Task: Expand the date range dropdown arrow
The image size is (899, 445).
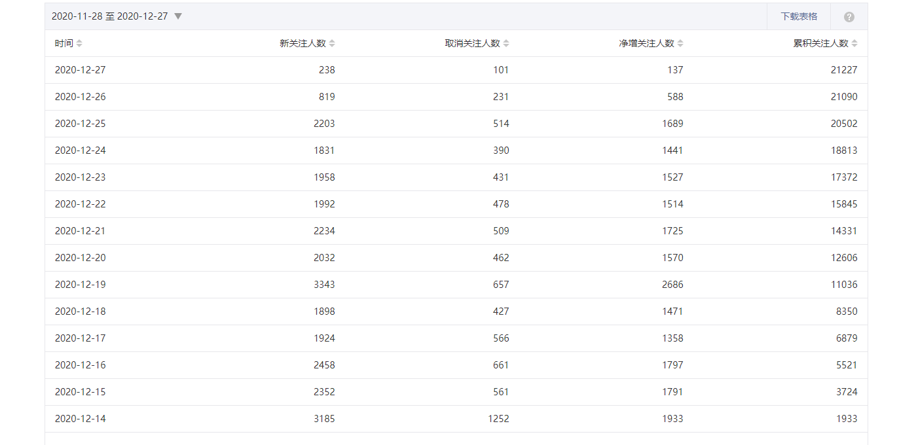Action: tap(178, 16)
